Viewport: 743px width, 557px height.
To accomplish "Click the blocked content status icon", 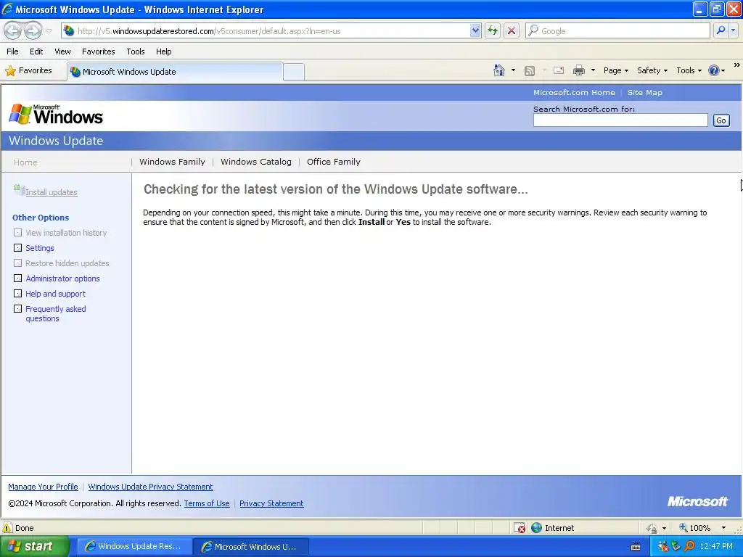I will click(520, 528).
